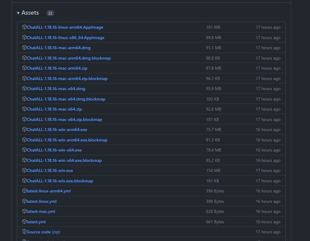Click package icon beside win-arm64.exe.blockmap
Screen dimensions: 310x241
(x=24, y=140)
